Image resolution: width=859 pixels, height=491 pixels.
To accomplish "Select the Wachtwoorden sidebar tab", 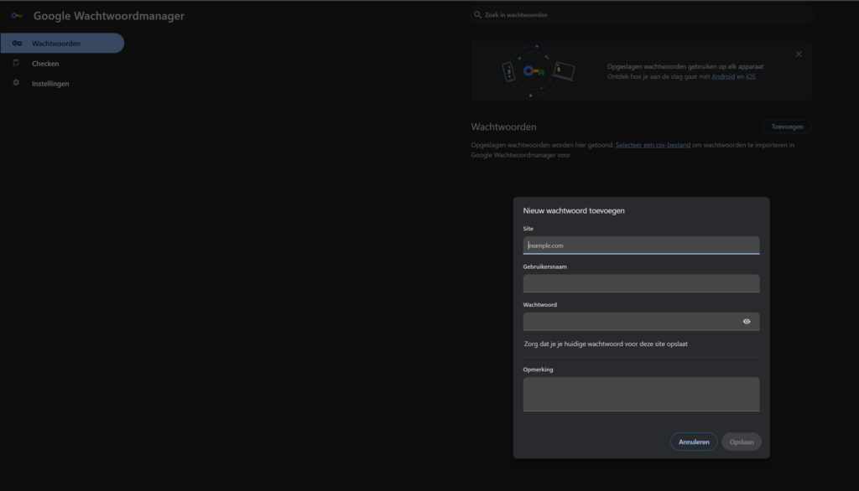I will [62, 44].
